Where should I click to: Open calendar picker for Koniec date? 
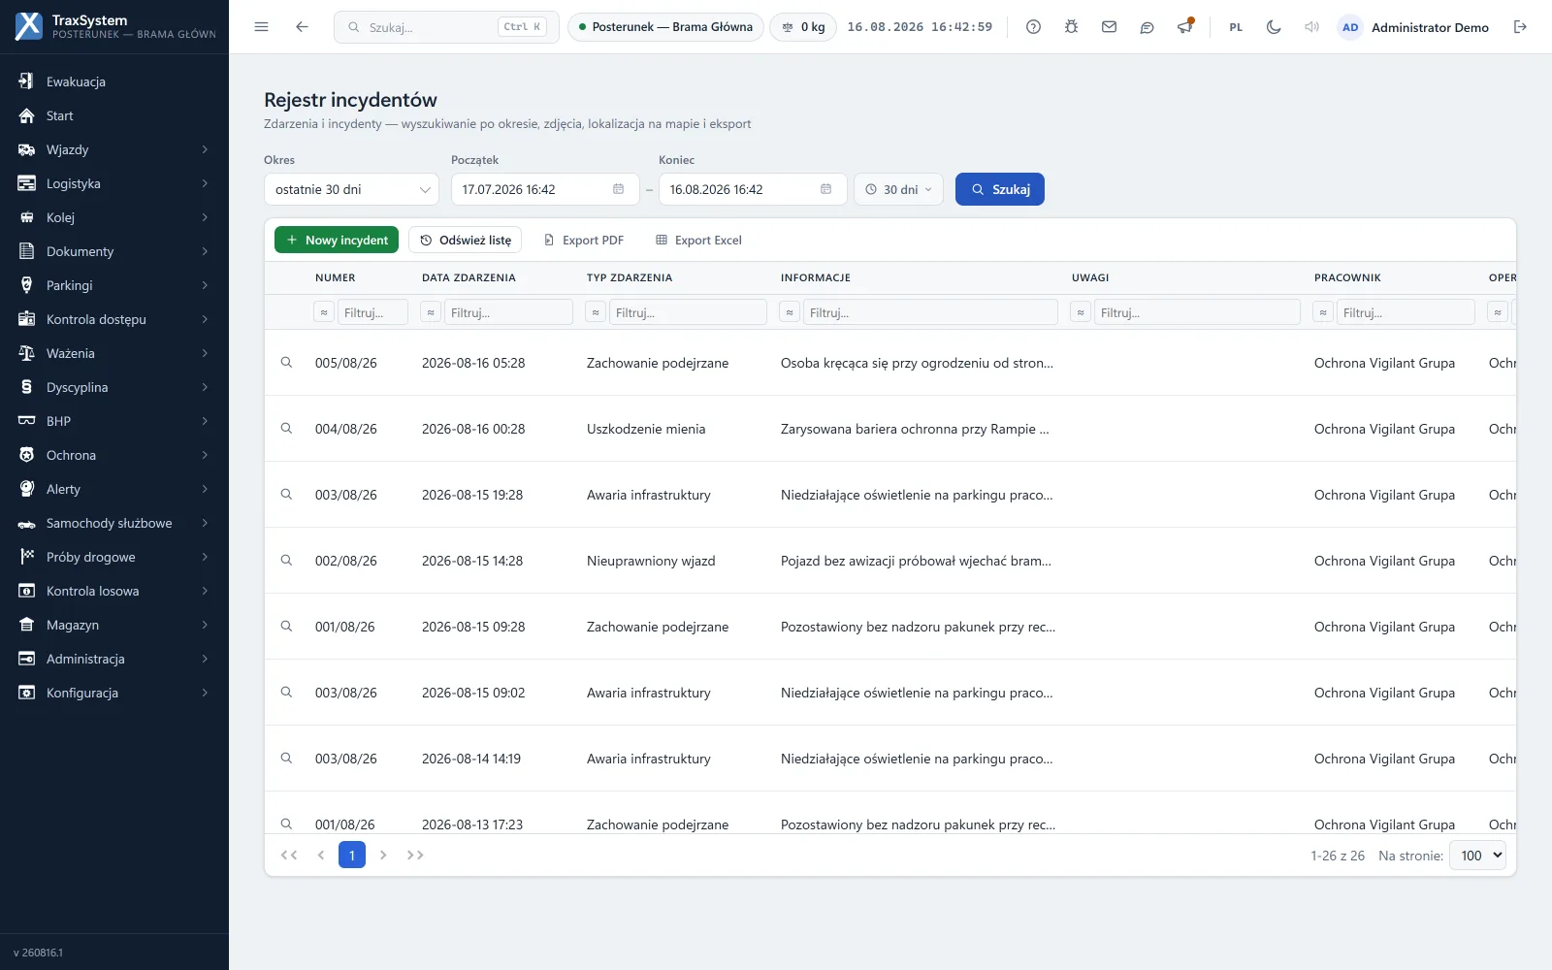tap(825, 189)
